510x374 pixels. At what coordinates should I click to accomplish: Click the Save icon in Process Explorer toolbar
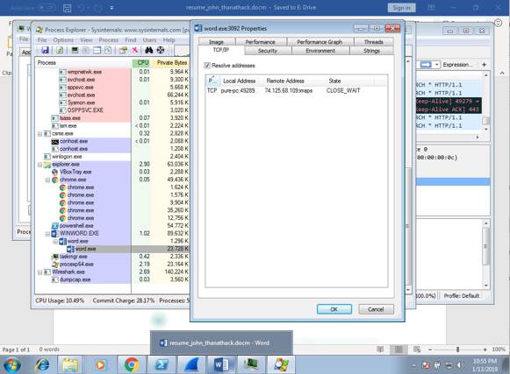pyautogui.click(x=46, y=50)
